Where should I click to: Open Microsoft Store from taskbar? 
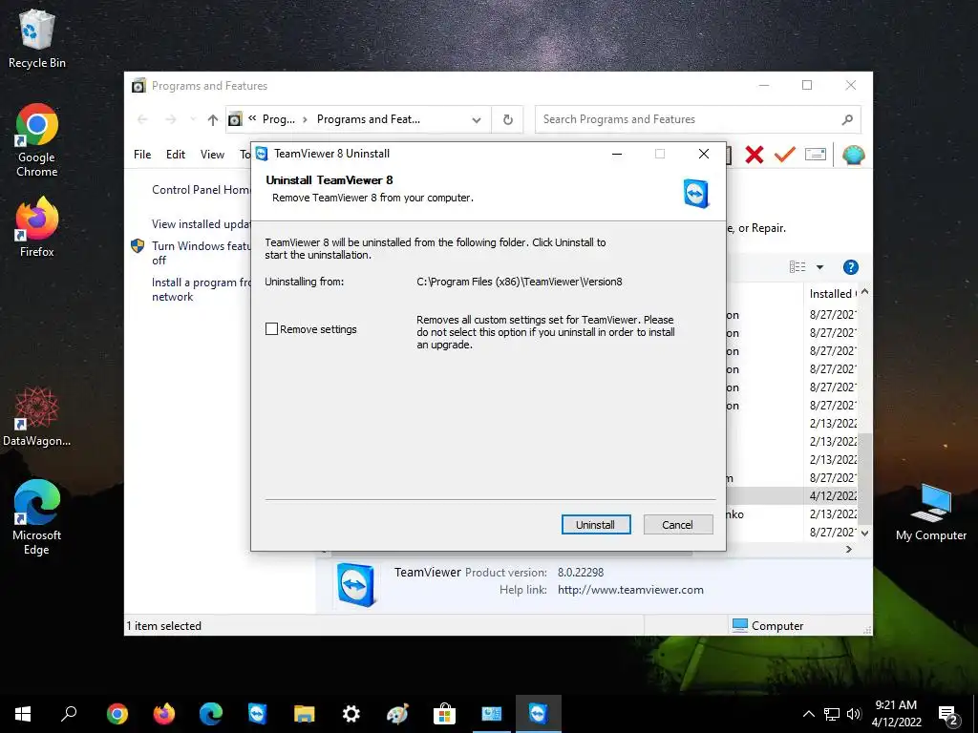444,714
